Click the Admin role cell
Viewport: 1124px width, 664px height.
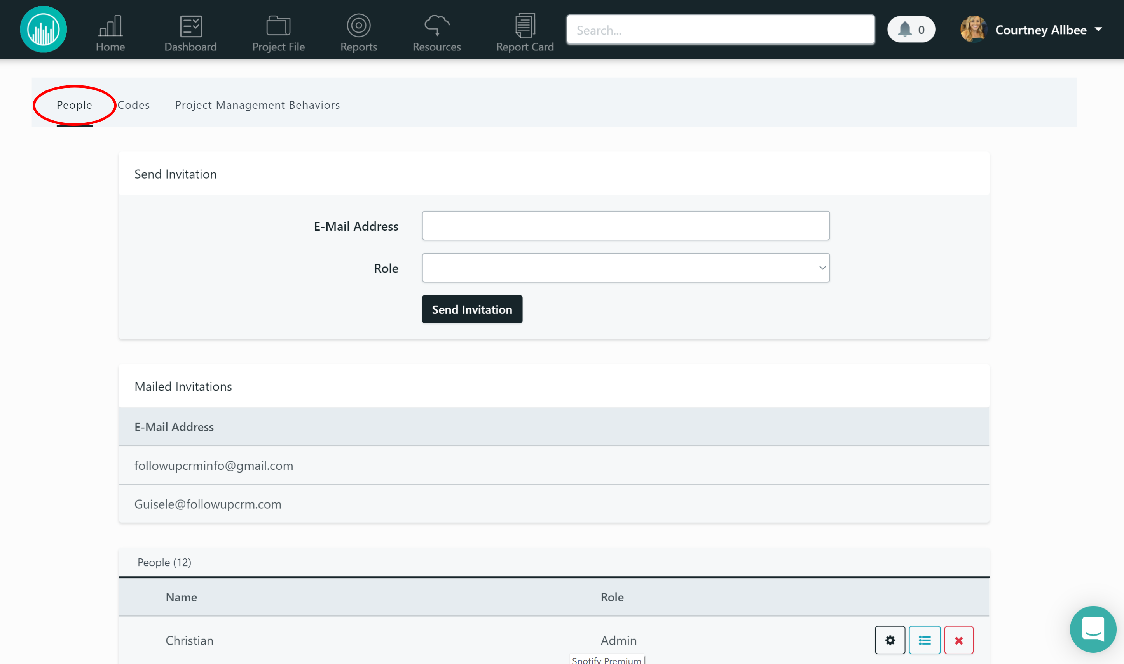(618, 641)
